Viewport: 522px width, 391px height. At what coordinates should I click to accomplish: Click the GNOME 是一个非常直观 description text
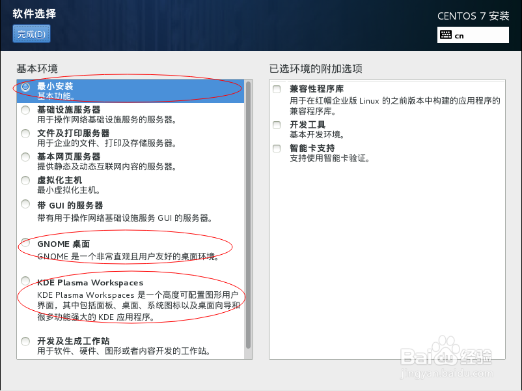point(128,257)
